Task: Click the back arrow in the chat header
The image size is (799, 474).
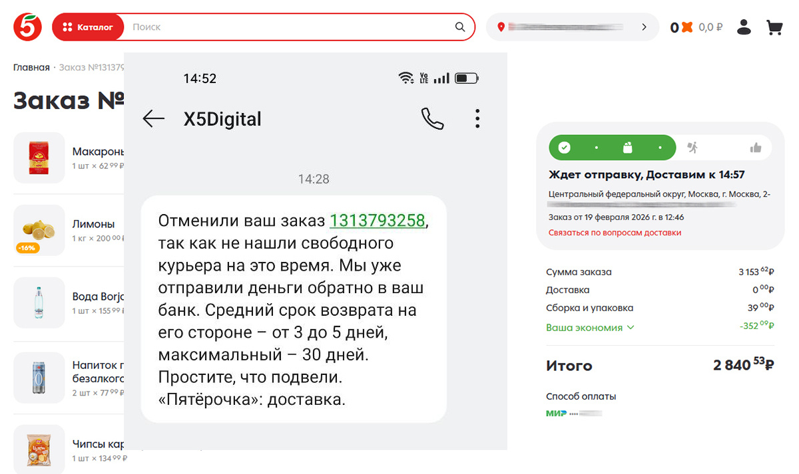Action: [153, 118]
